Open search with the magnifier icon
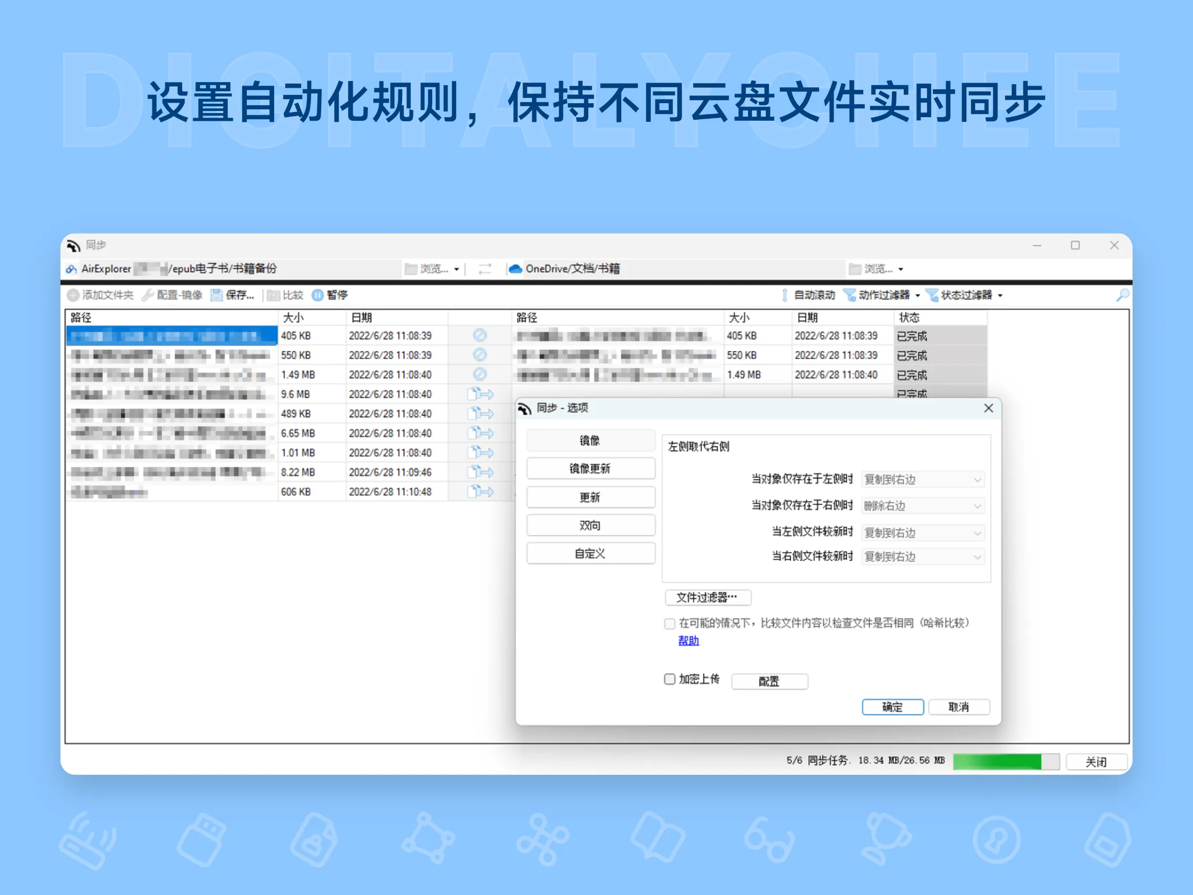The image size is (1193, 895). point(1123,295)
